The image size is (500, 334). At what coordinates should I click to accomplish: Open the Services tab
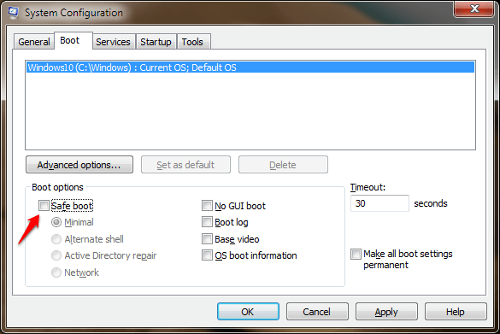point(114,42)
